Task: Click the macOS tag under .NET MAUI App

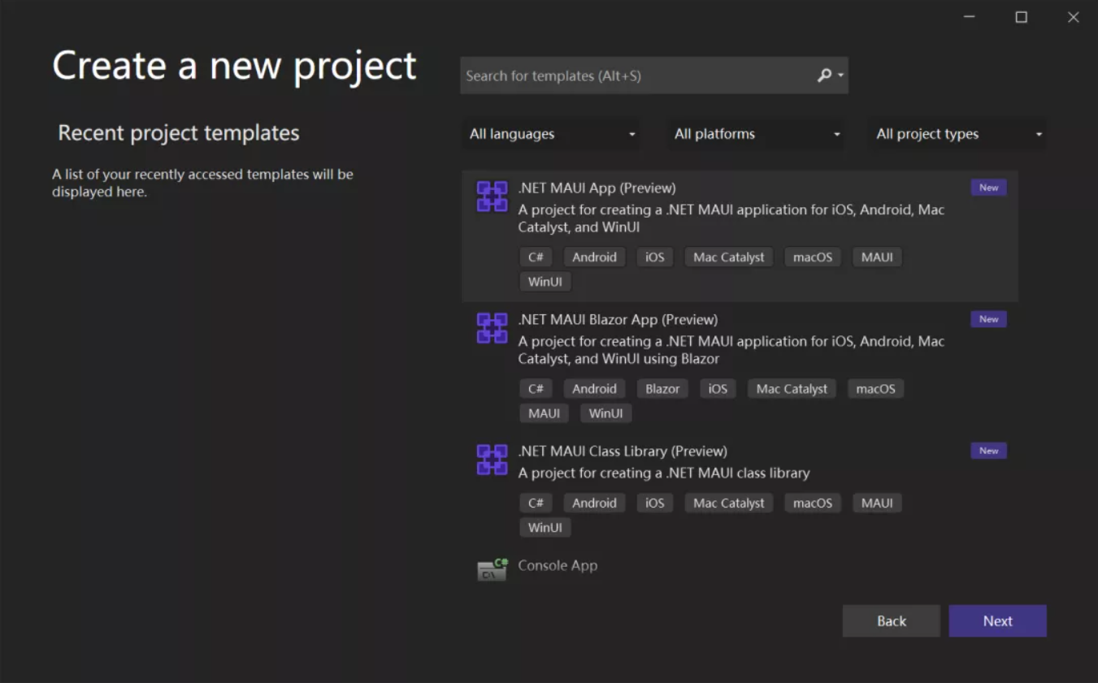Action: coord(813,257)
